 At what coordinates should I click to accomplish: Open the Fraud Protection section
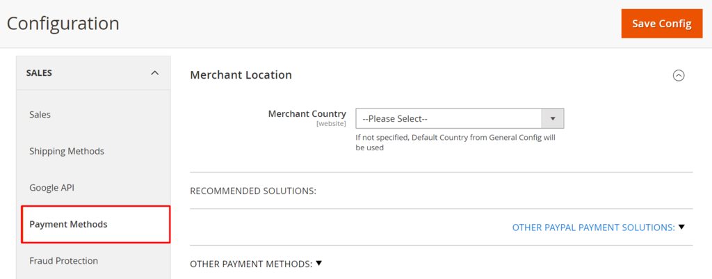63,261
